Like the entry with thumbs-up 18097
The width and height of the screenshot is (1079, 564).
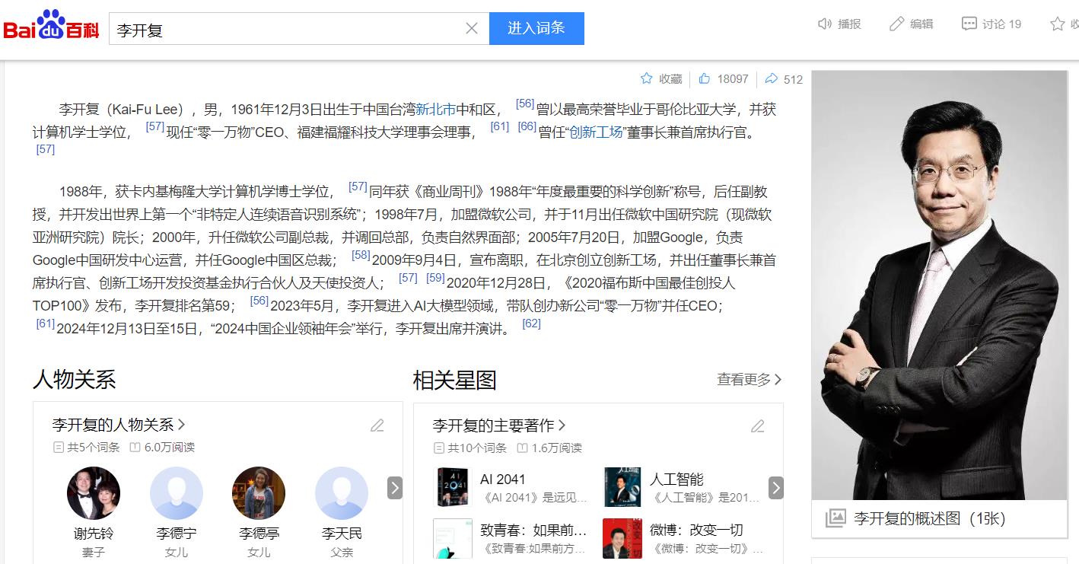(x=724, y=78)
